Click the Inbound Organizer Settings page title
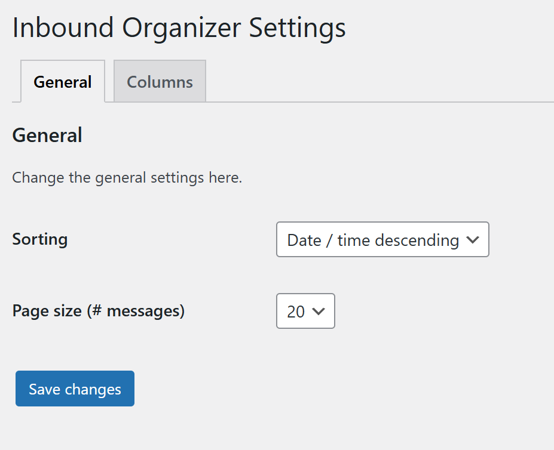 (x=179, y=27)
